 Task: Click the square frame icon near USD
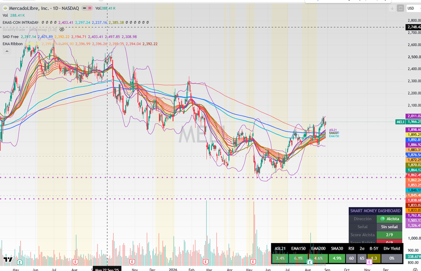(400, 8)
